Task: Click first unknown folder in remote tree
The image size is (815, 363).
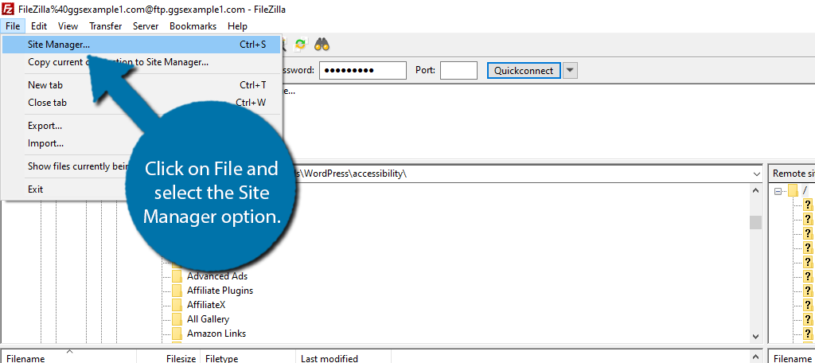Action: [x=807, y=205]
